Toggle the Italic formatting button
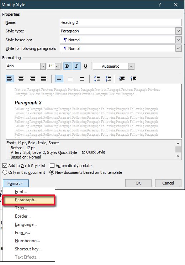The height and width of the screenshot is (265, 185). pyautogui.click(x=76, y=66)
